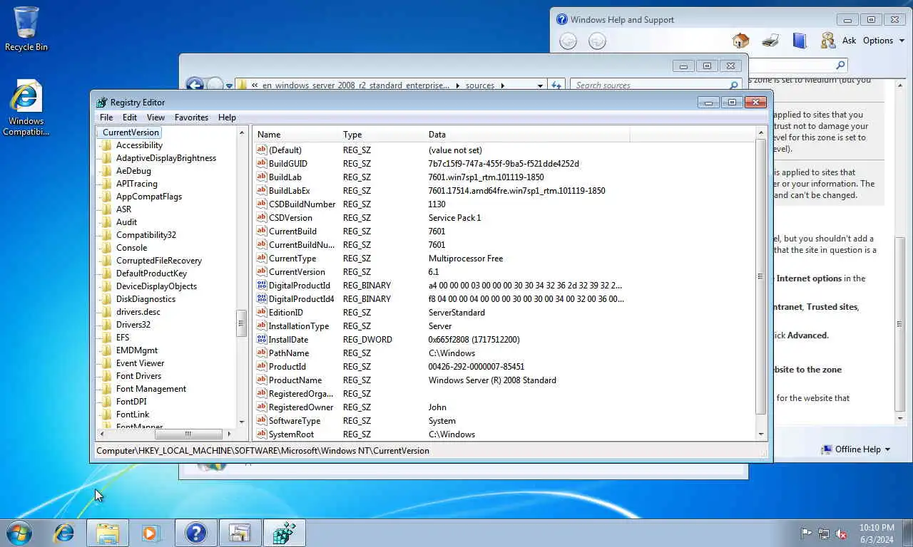
Task: Select the Drivers32 registry key
Action: coord(133,325)
